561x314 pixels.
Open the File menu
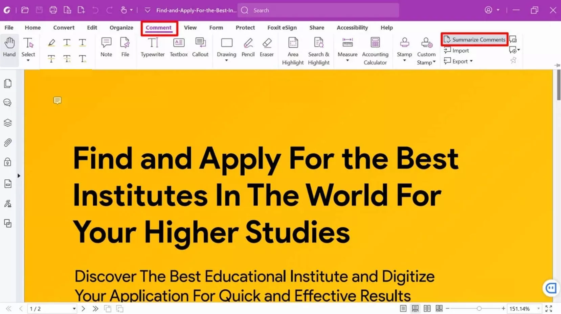(x=9, y=28)
